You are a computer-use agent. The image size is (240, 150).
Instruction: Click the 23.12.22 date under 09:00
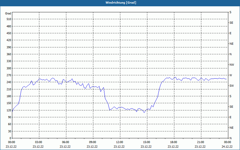92,147
